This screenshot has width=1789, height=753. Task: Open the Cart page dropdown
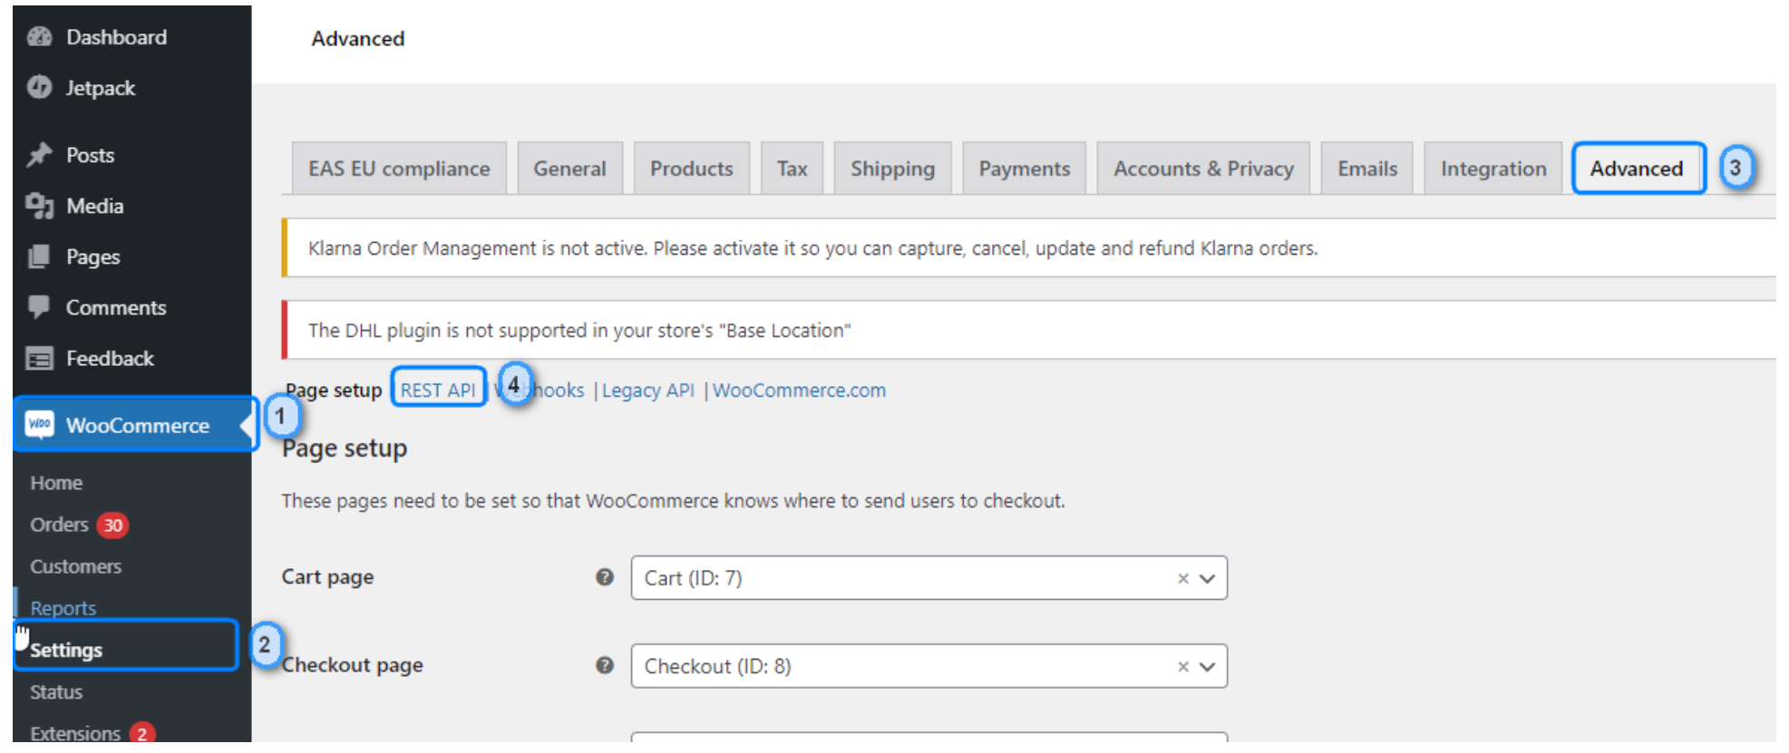1207,579
